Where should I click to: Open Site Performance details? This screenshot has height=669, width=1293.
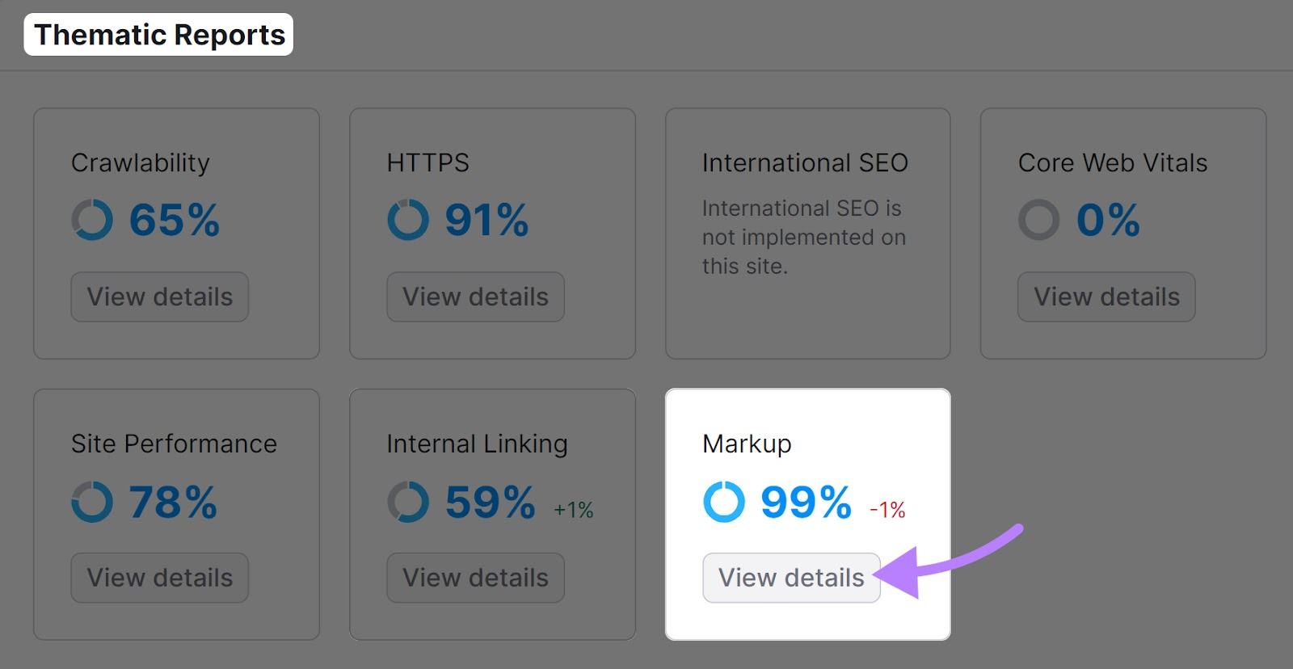[159, 577]
